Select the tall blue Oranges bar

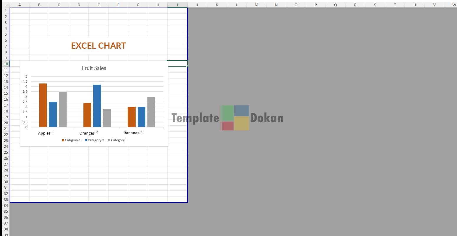click(97, 106)
